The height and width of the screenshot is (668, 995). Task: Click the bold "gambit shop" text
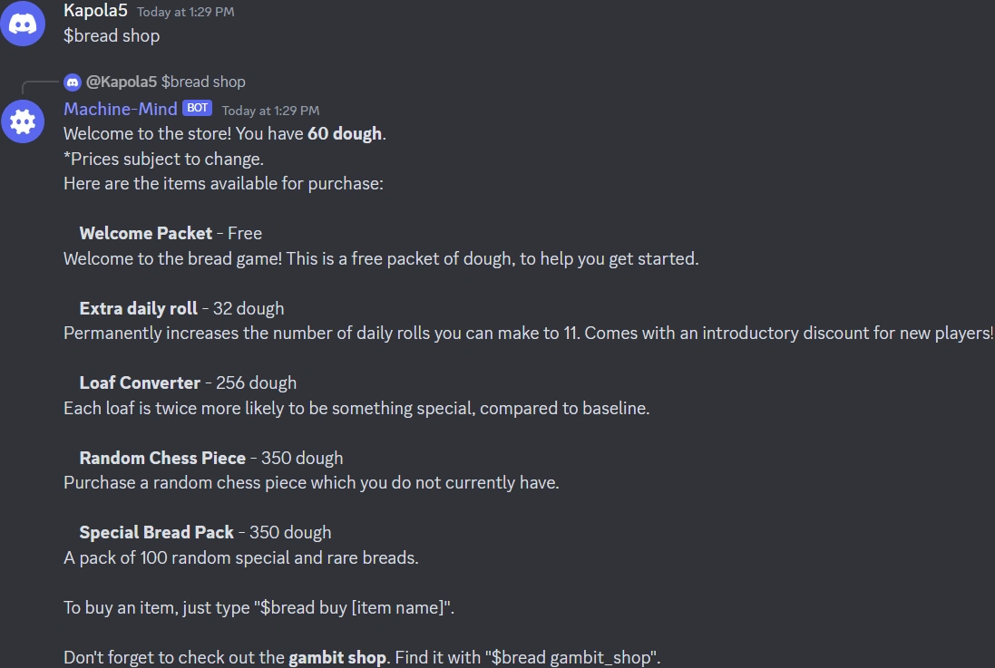(x=337, y=657)
